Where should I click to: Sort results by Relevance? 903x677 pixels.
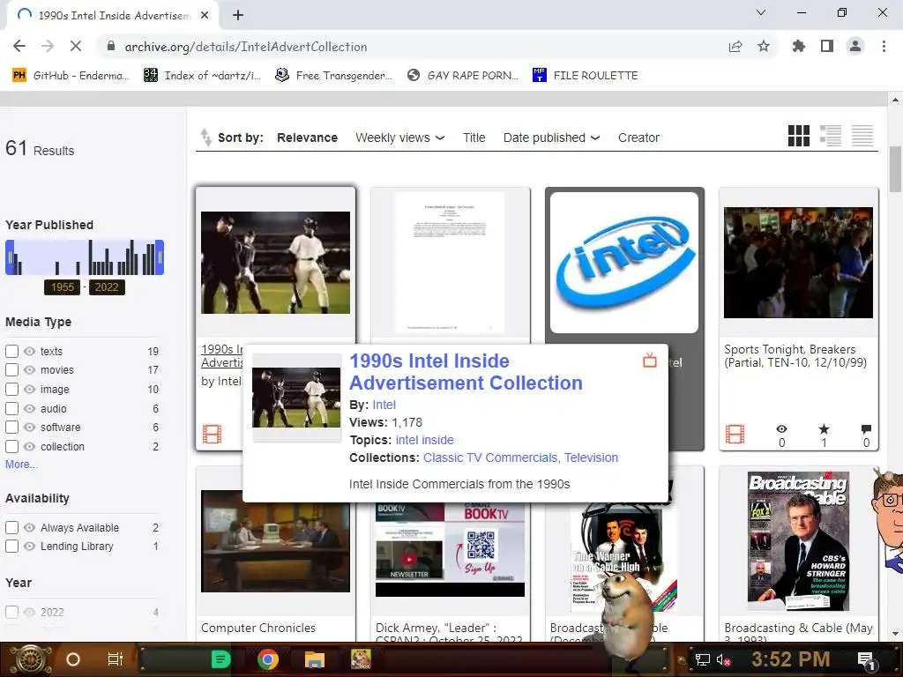pyautogui.click(x=307, y=138)
